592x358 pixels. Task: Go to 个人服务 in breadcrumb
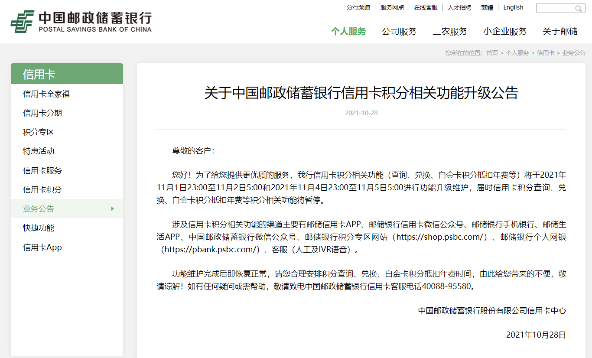517,53
